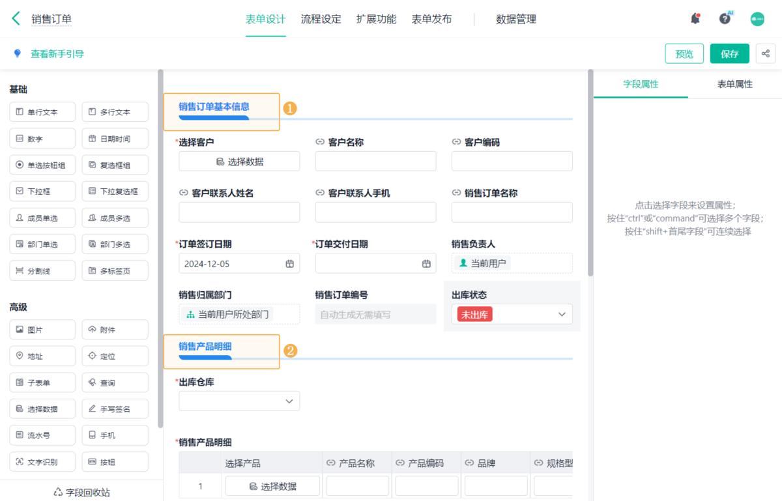Image resolution: width=782 pixels, height=501 pixels.
Task: Click the 品牌 column header
Action: (x=495, y=463)
